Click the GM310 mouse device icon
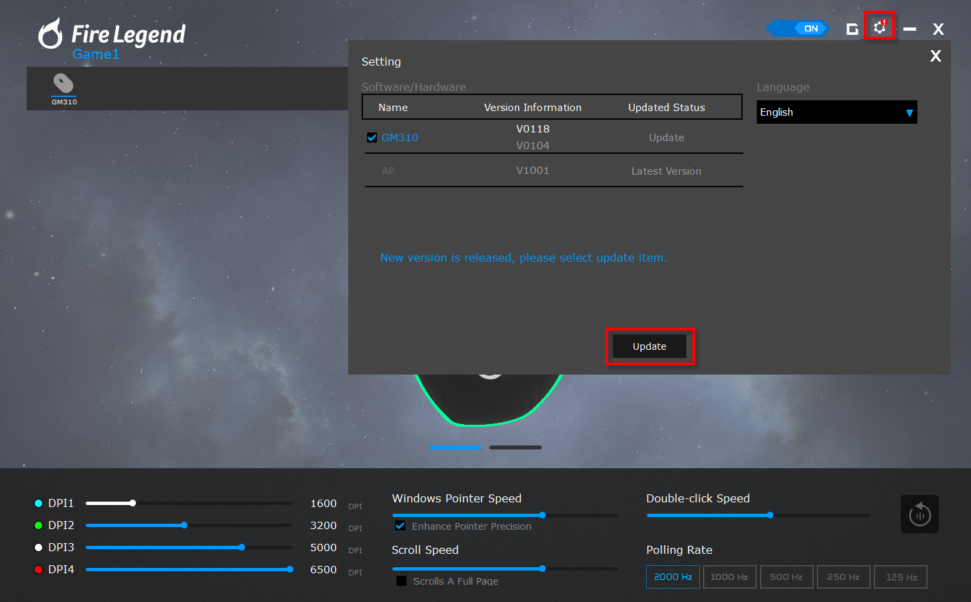 (x=64, y=84)
